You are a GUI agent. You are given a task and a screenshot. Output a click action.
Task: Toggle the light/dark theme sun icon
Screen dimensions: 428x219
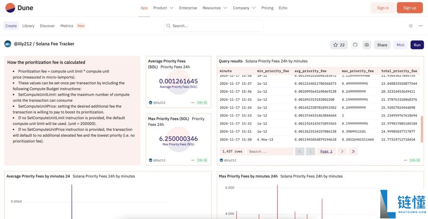click(x=411, y=26)
